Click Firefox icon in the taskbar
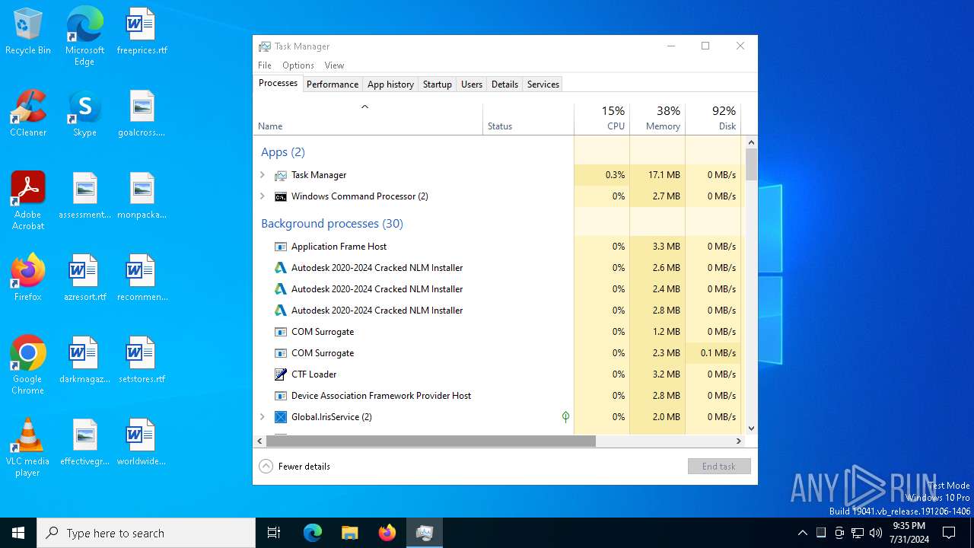Viewport: 974px width, 548px height. coord(387,533)
